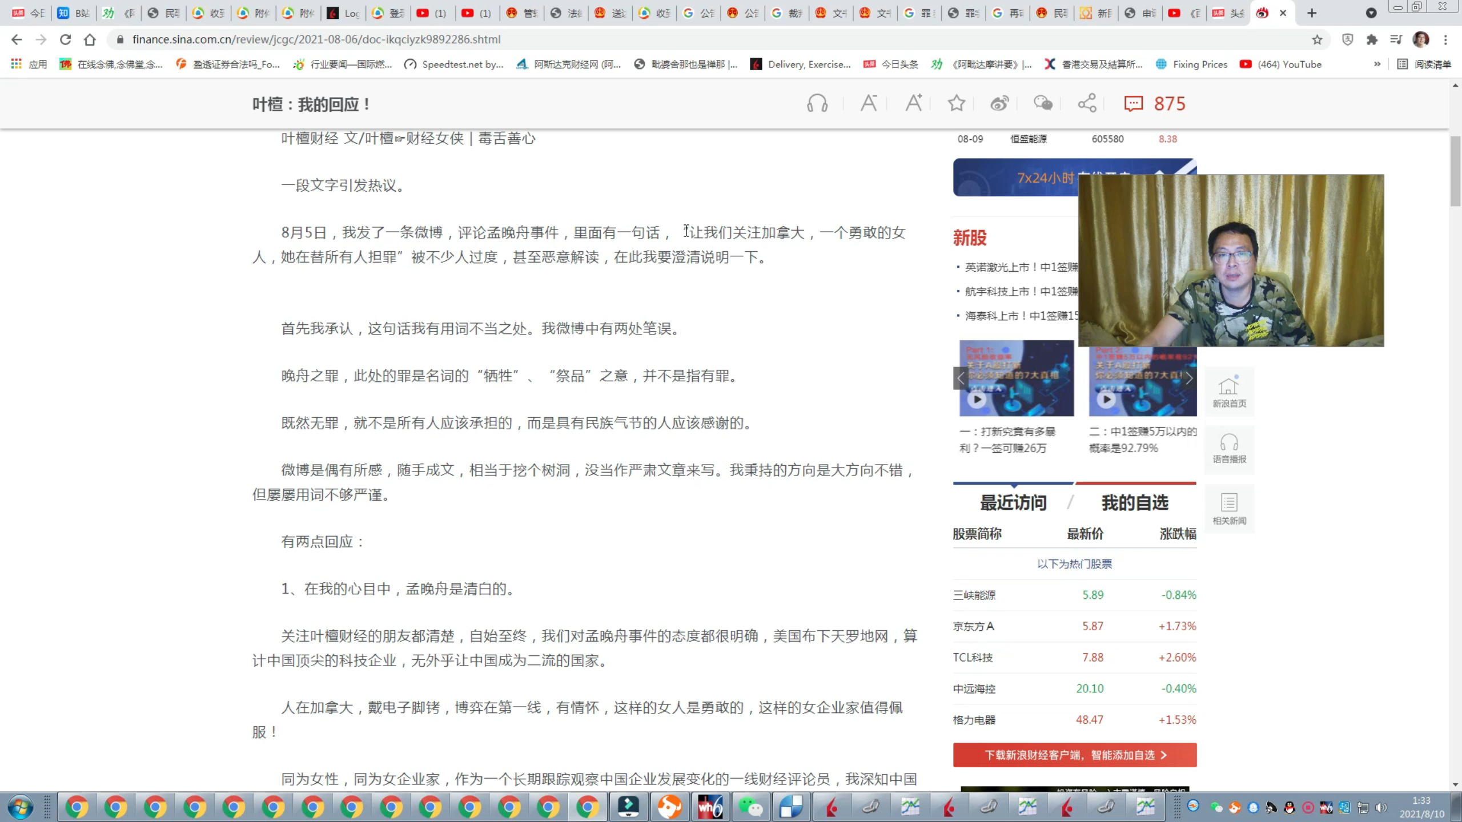Select the 我的自选 tab

(1135, 503)
